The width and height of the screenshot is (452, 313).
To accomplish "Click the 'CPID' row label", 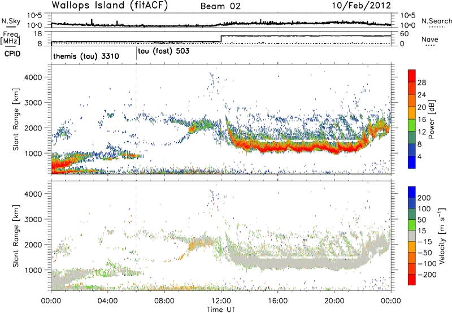I will [x=12, y=54].
